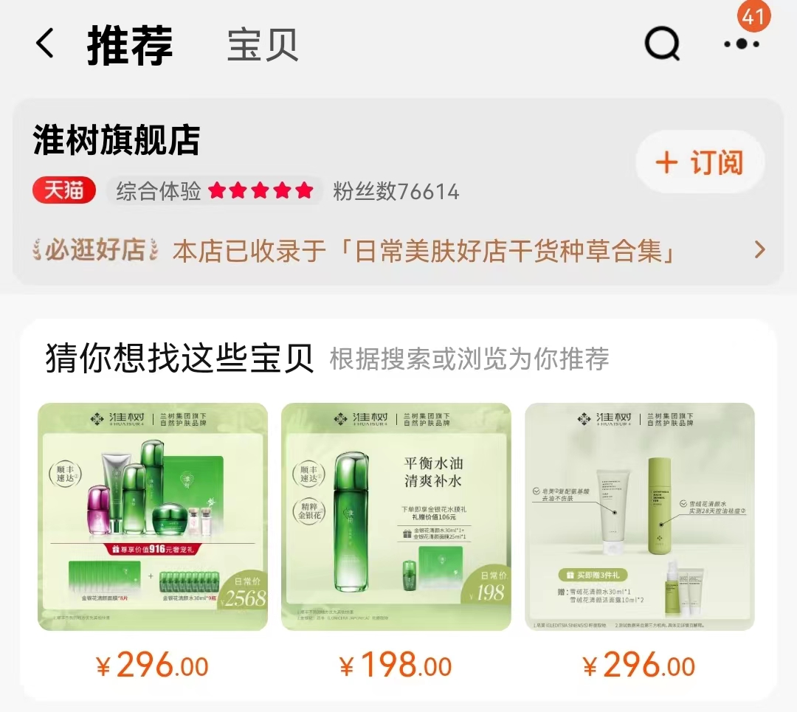Tap the back arrow icon
797x712 pixels.
(45, 44)
